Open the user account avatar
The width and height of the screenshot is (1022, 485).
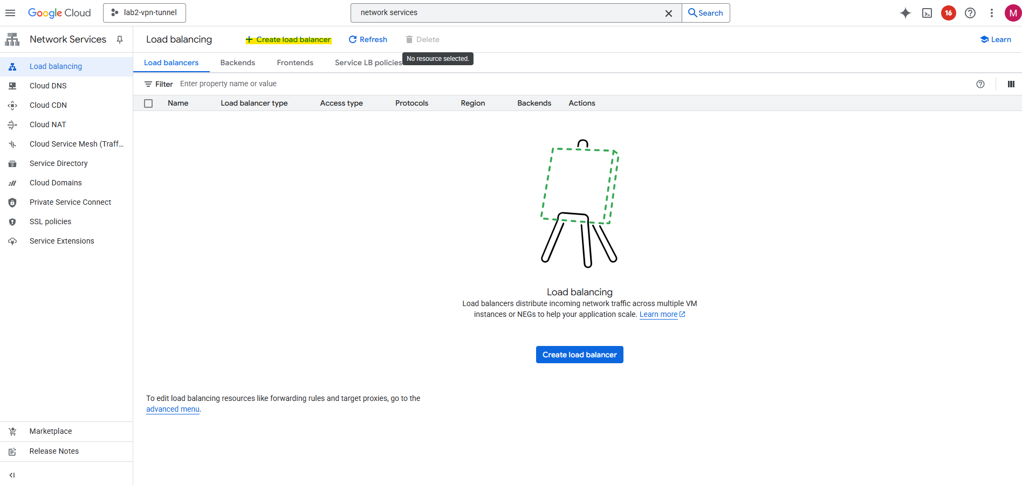pyautogui.click(x=1012, y=13)
